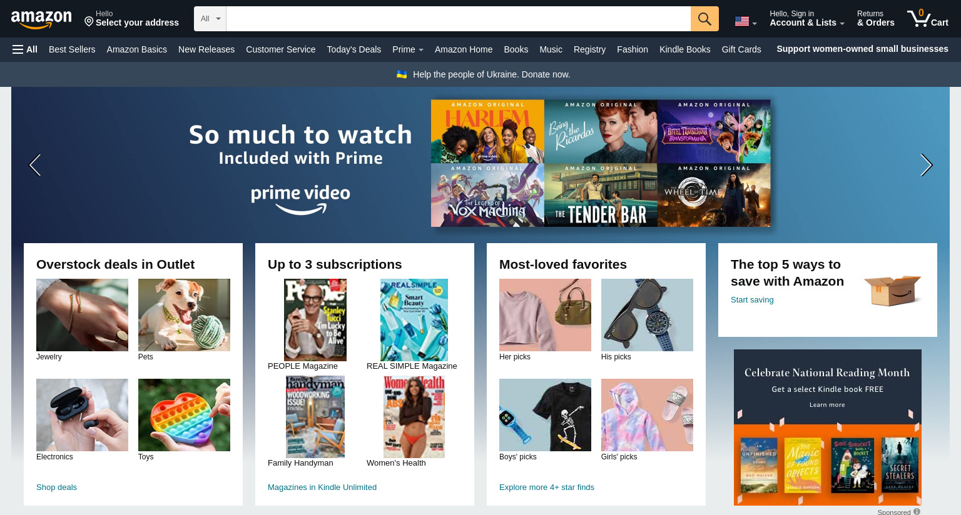961x515 pixels.
Task: Open Returns & Orders
Action: click(x=876, y=19)
